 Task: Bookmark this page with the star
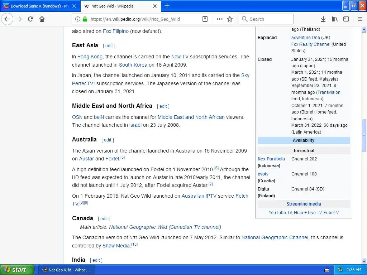(x=230, y=19)
